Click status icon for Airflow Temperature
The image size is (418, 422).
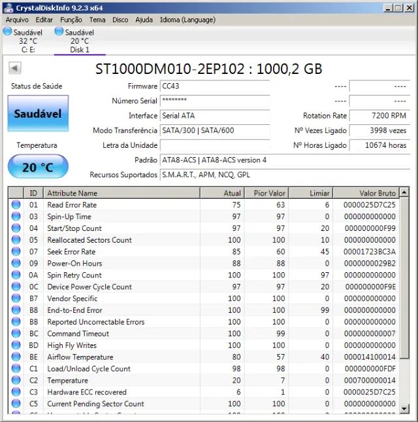[x=16, y=357]
